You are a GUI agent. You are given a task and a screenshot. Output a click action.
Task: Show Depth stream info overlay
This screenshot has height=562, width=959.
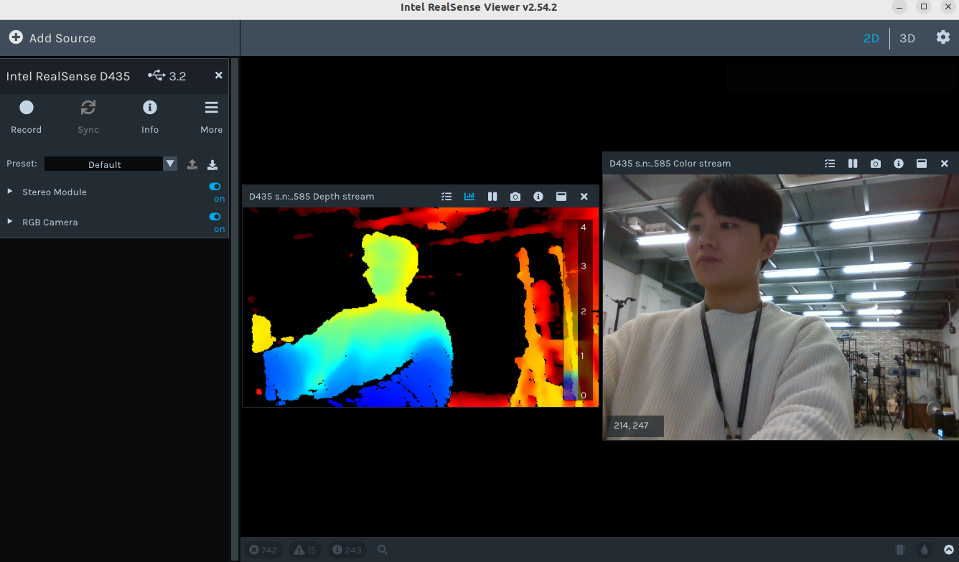pyautogui.click(x=538, y=196)
